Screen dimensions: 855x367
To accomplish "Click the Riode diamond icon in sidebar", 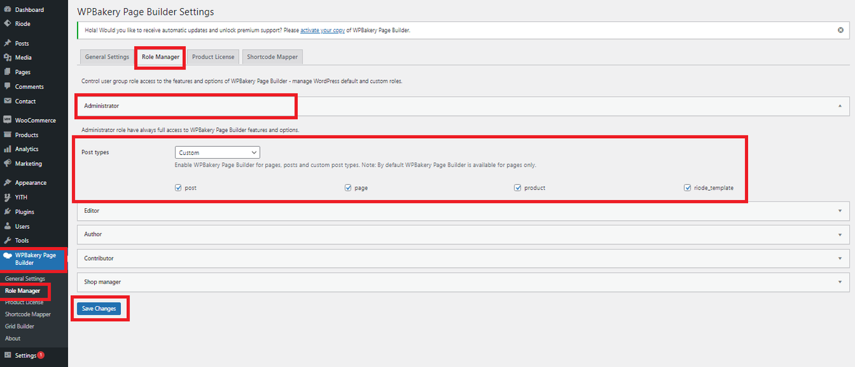I will click(x=7, y=24).
